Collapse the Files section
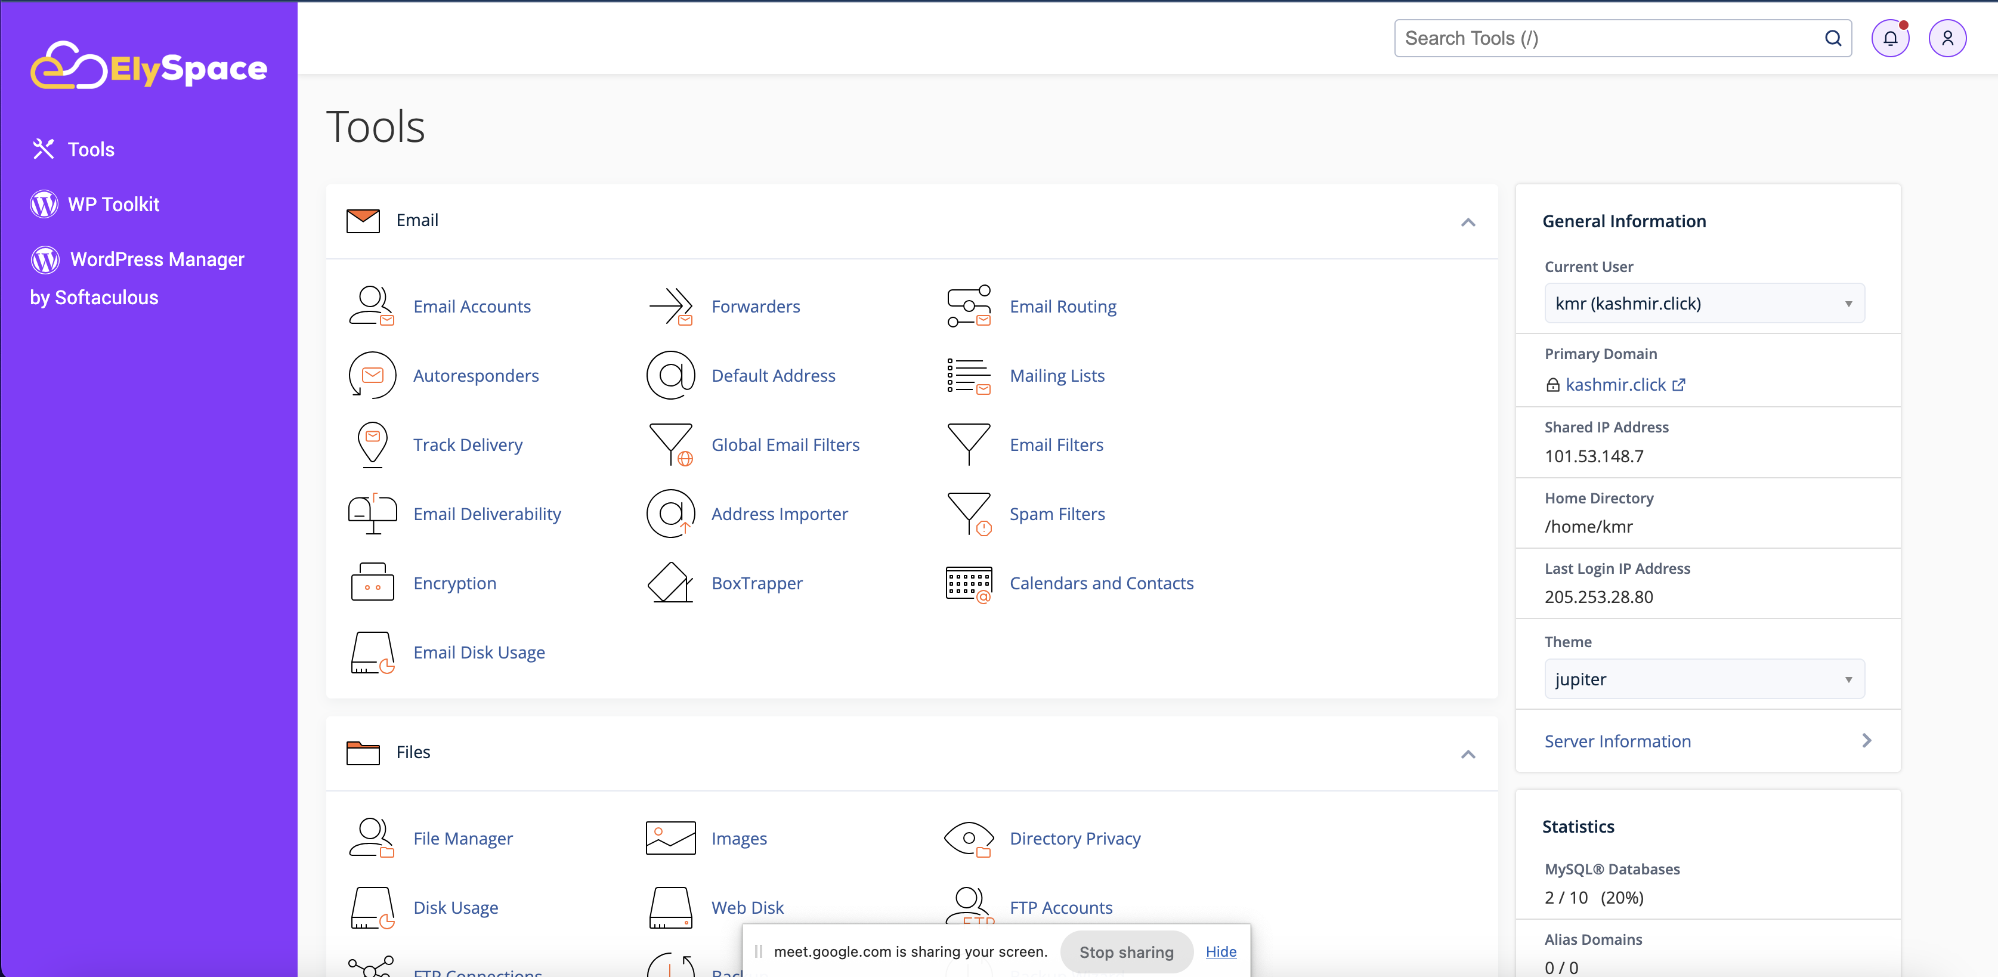 click(1467, 754)
